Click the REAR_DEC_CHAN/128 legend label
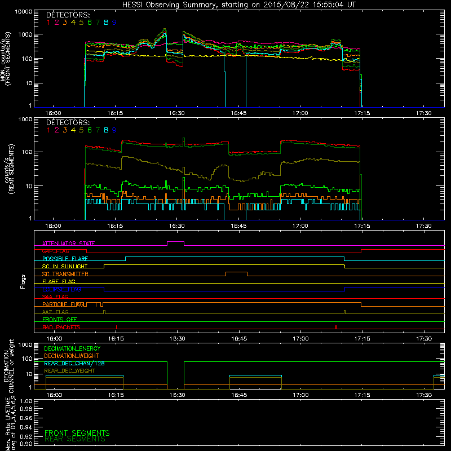The image size is (451, 451). click(x=74, y=363)
